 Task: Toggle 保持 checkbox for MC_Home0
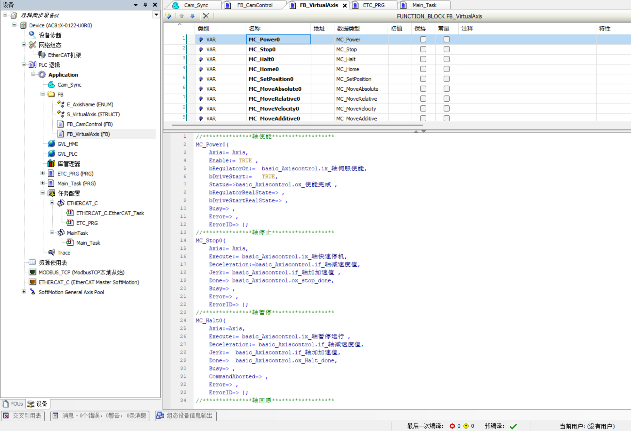[x=423, y=69]
